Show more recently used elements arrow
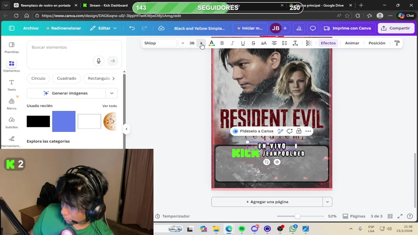 pyautogui.click(x=113, y=121)
